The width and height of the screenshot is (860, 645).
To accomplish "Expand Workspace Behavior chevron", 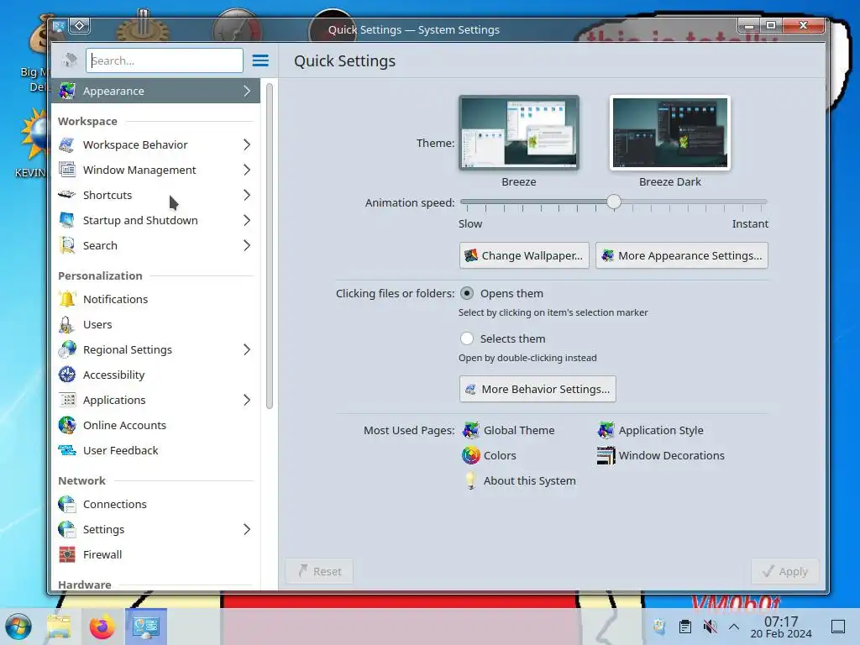I will [247, 144].
